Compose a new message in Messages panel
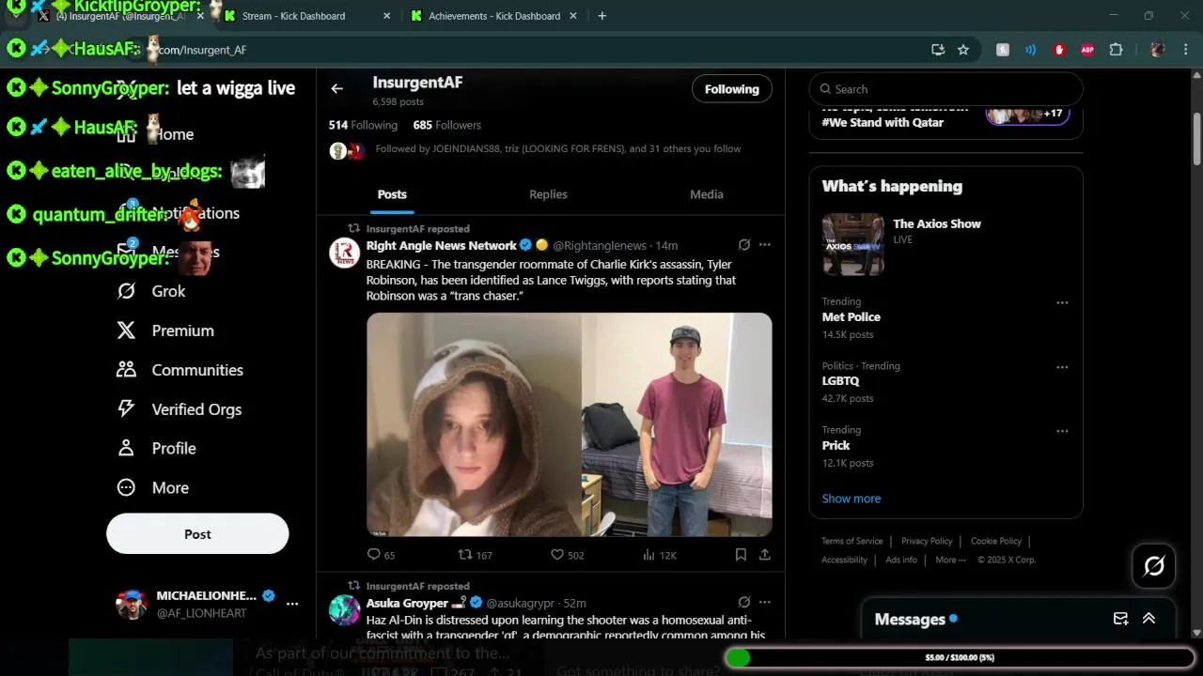 (1120, 619)
